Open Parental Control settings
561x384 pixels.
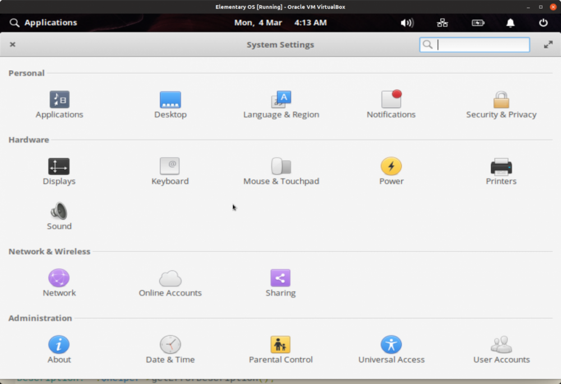coord(280,348)
